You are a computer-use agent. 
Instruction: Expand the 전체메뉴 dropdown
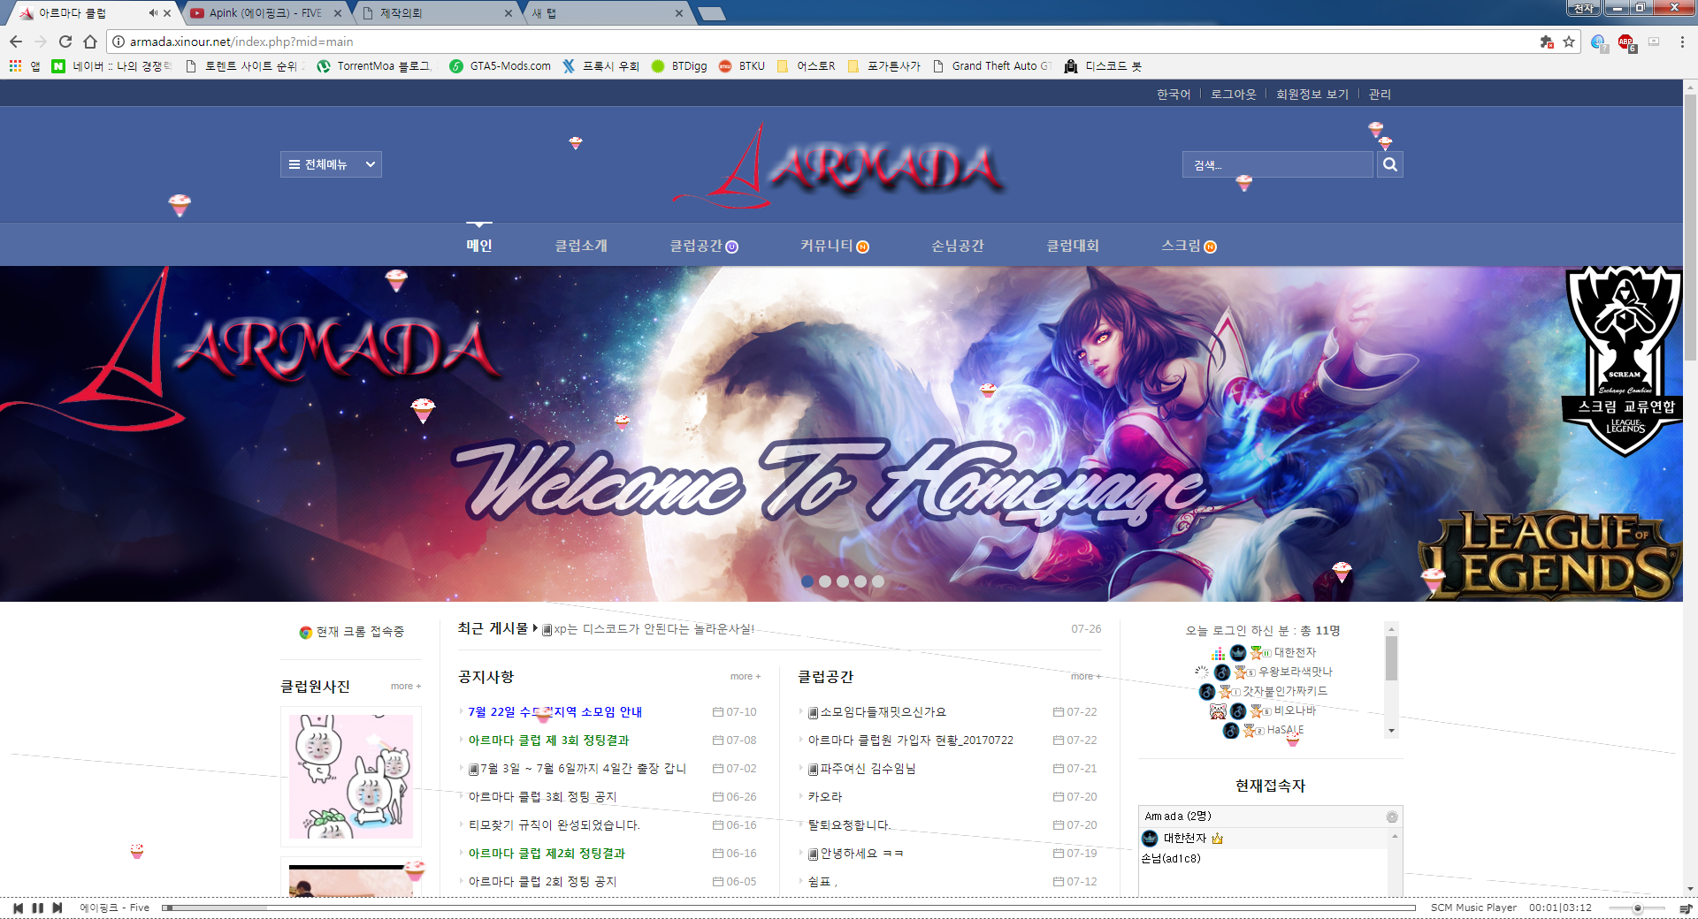click(332, 164)
